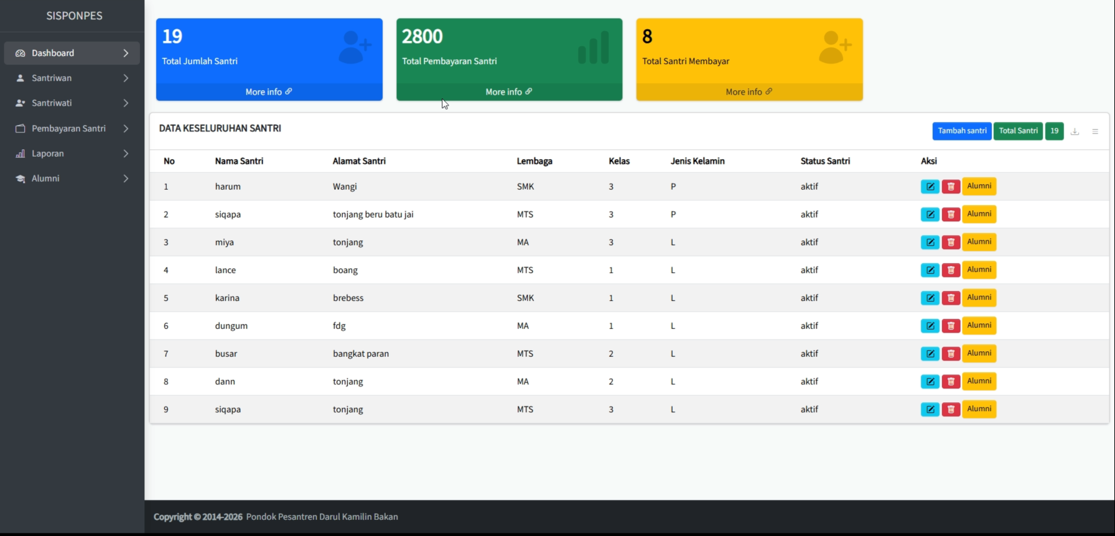
Task: Delete the busar row
Action: pos(951,354)
